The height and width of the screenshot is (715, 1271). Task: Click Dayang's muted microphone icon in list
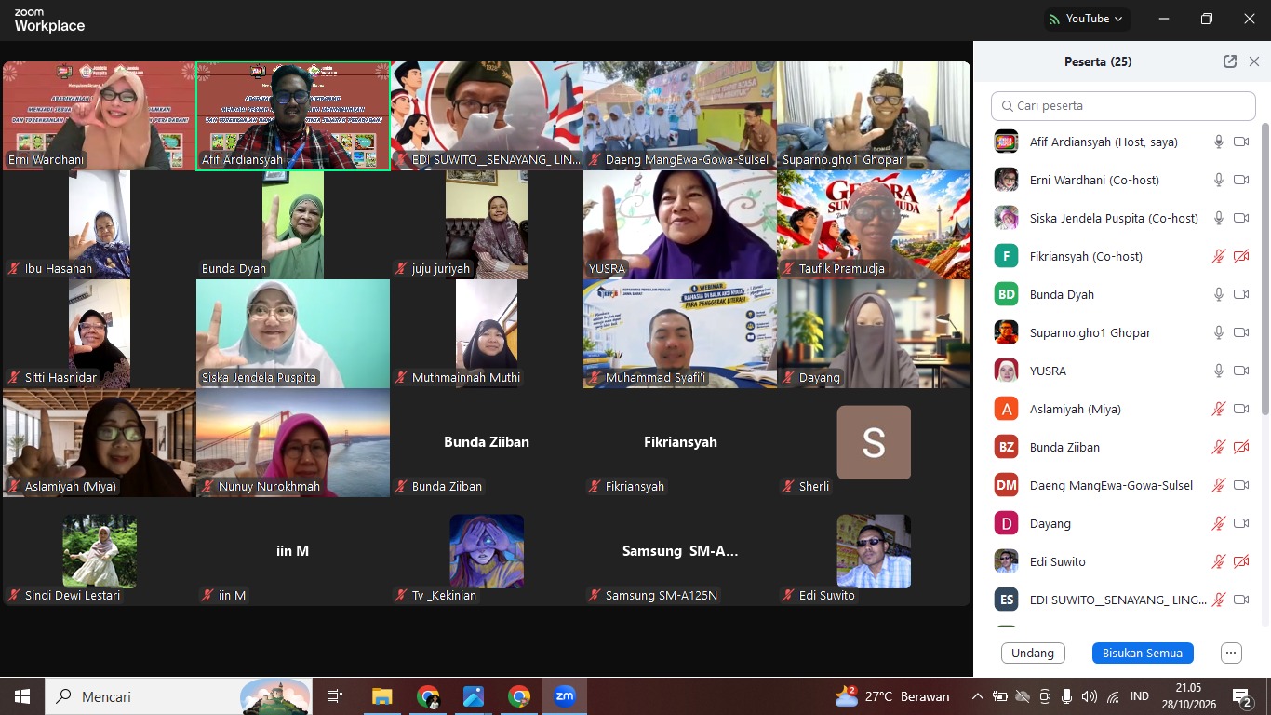tap(1218, 523)
